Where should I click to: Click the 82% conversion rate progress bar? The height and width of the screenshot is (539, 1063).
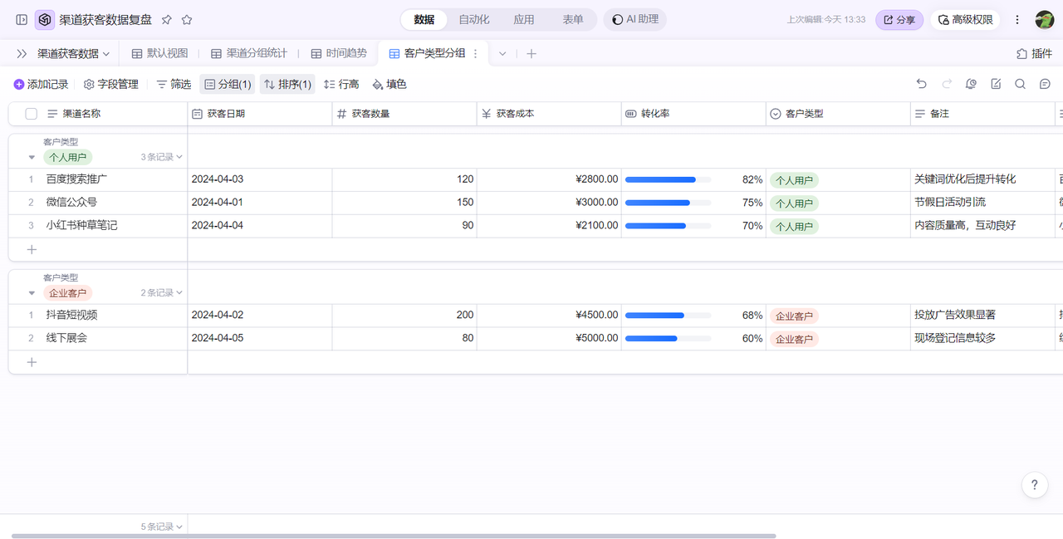668,179
